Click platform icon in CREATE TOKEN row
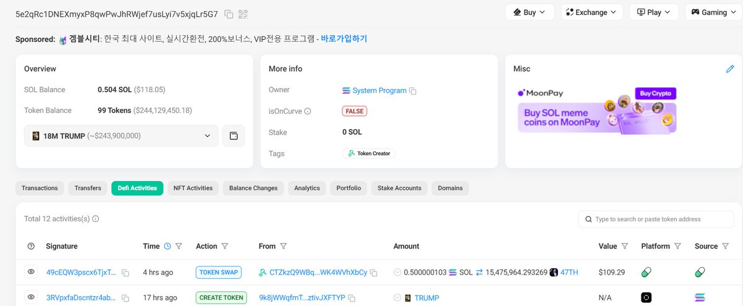The image size is (743, 306). coord(646,298)
